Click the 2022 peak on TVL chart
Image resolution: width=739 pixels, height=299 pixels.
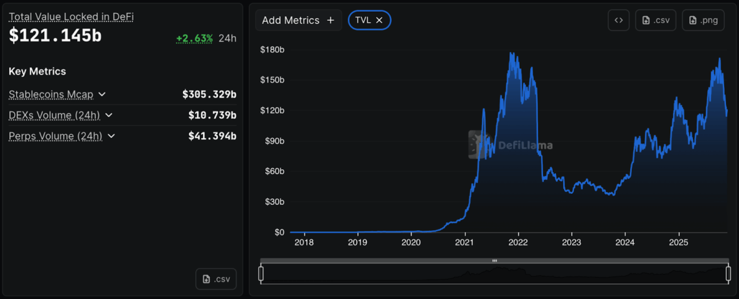[x=512, y=54]
